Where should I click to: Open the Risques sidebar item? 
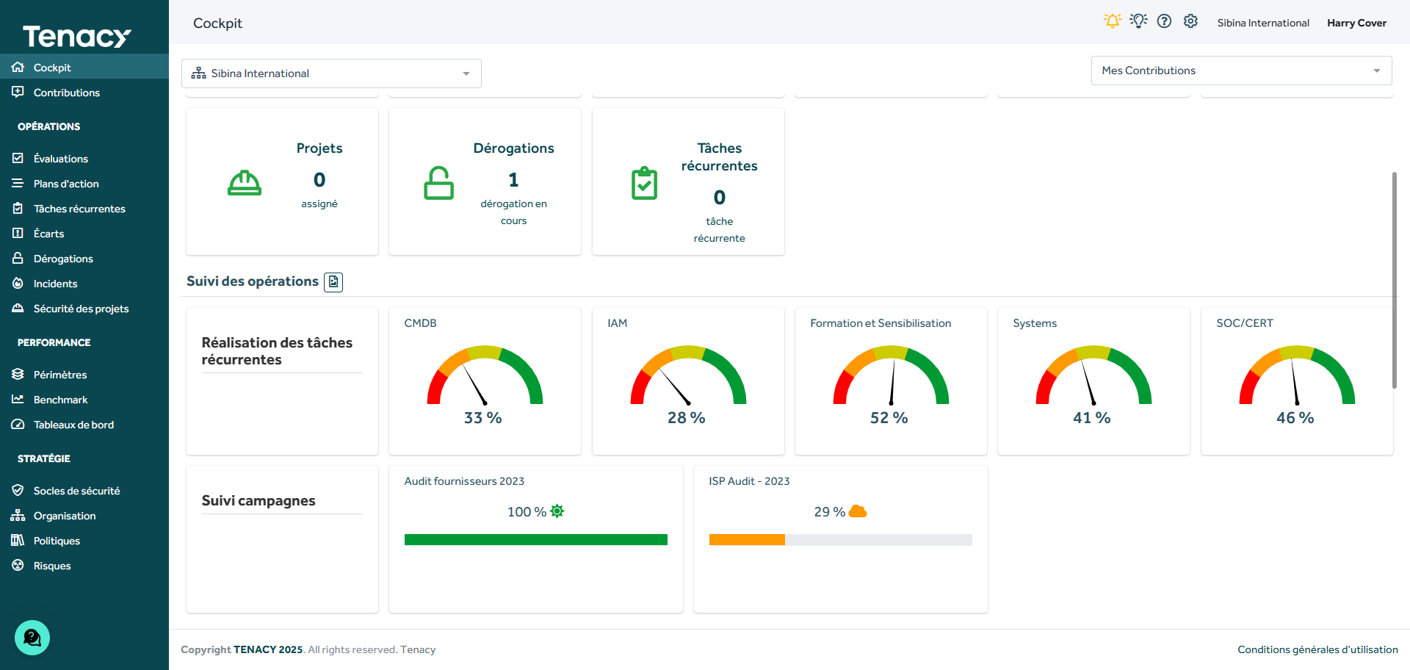point(52,566)
